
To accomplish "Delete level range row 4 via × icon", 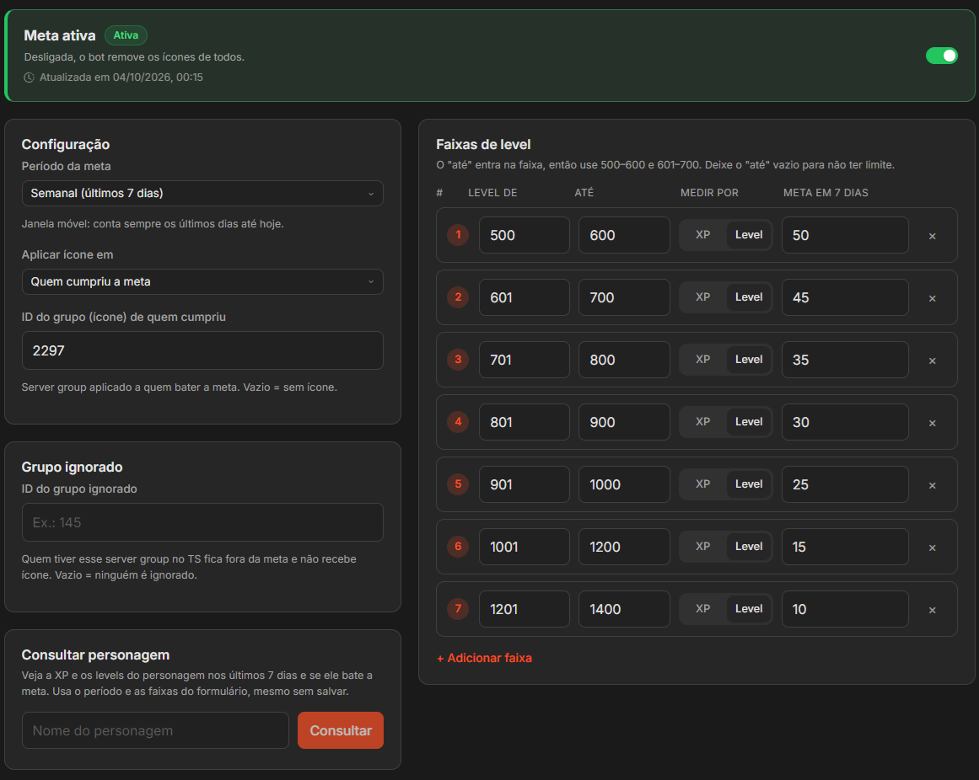I will [932, 423].
